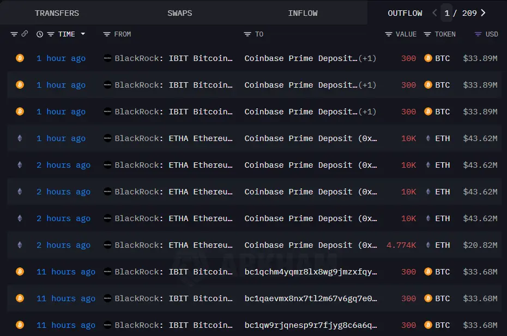Open the TO column filter icon

pyautogui.click(x=248, y=34)
